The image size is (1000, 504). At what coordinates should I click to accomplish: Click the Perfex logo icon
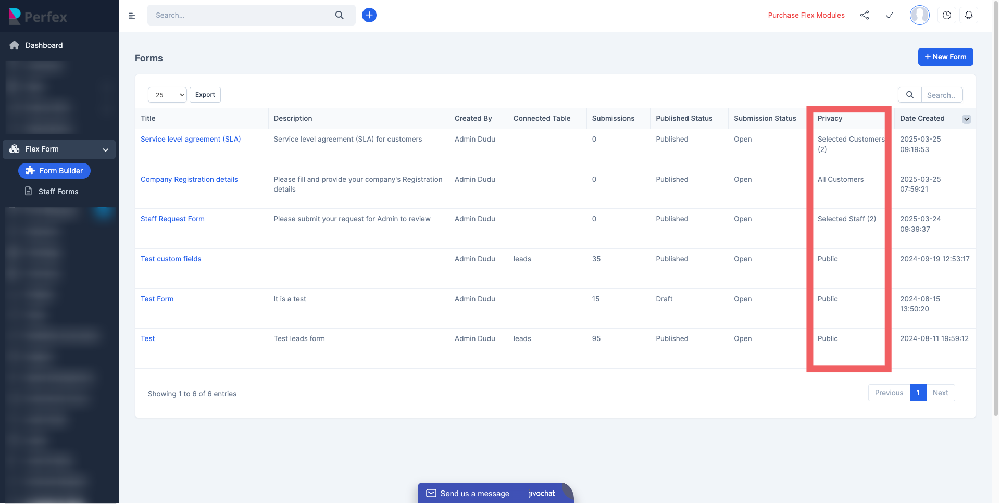[x=15, y=16]
